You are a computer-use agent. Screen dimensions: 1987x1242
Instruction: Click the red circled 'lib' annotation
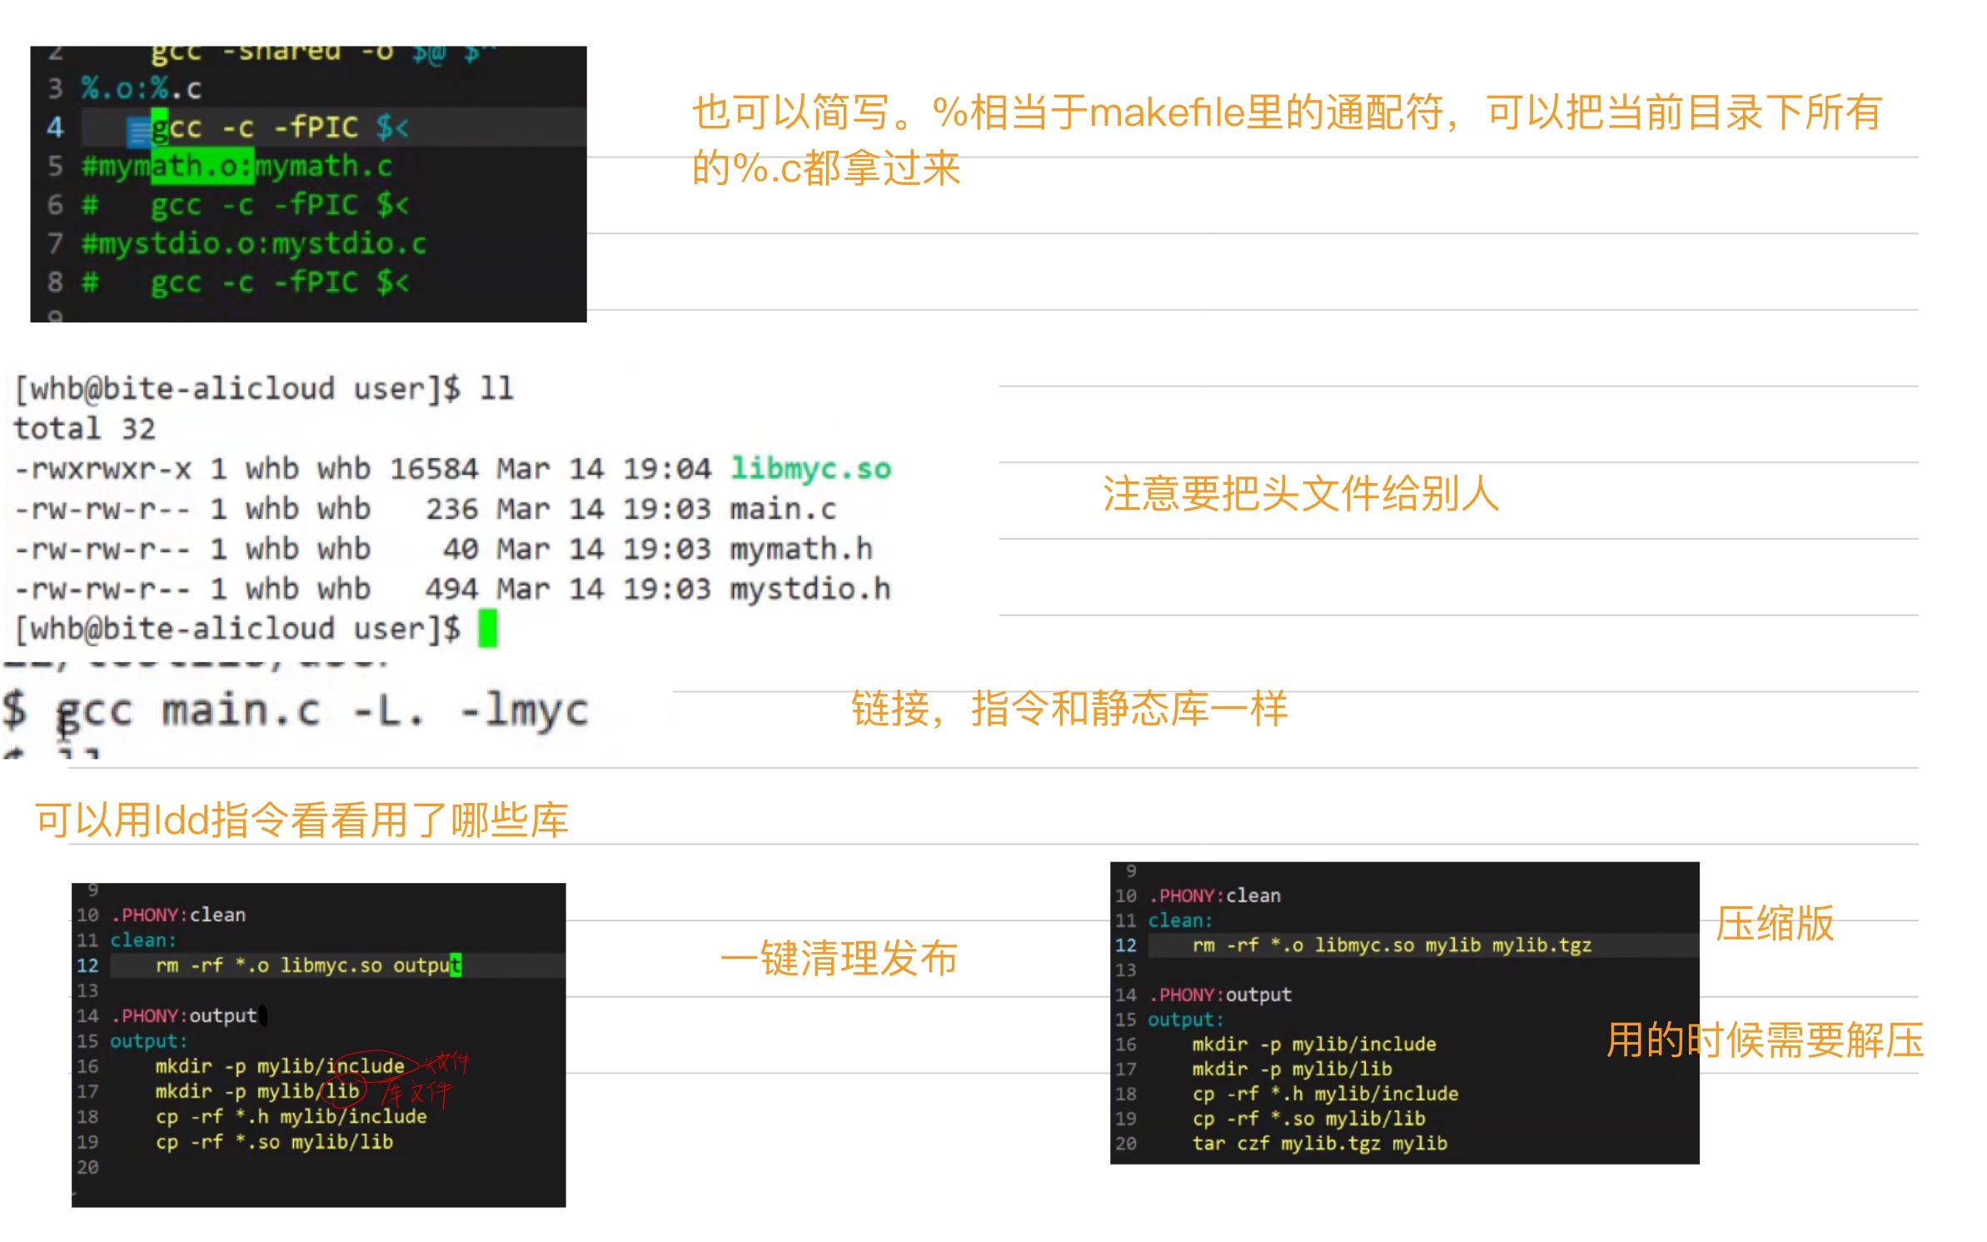(x=341, y=1090)
